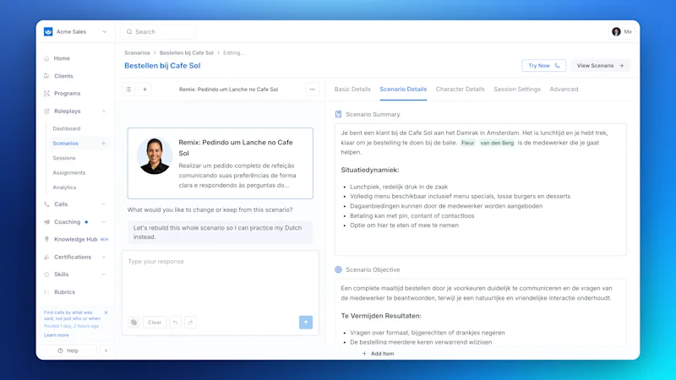The height and width of the screenshot is (380, 676).
Task: Open the Session Settings tab
Action: [517, 90]
